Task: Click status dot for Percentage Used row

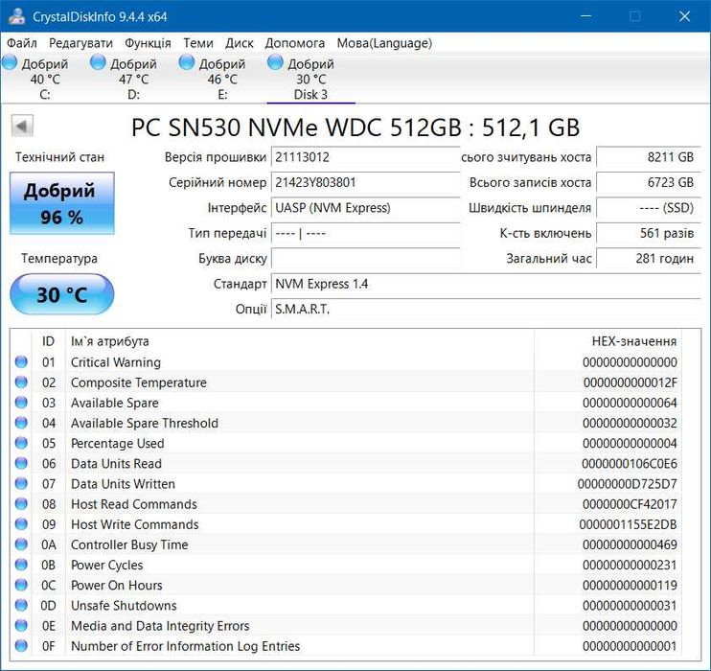Action: click(x=21, y=443)
